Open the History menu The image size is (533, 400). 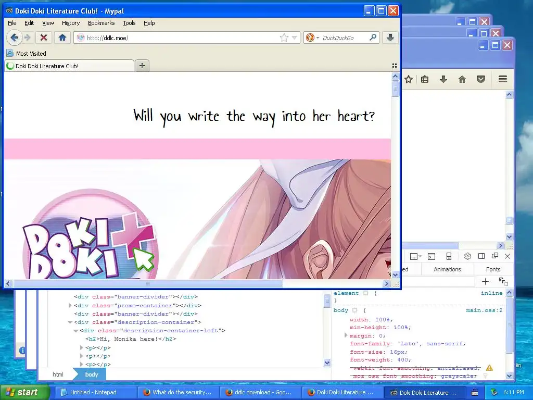click(71, 23)
